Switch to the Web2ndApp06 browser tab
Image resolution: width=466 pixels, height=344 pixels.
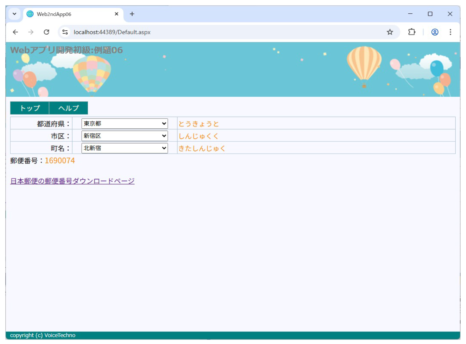tap(61, 14)
